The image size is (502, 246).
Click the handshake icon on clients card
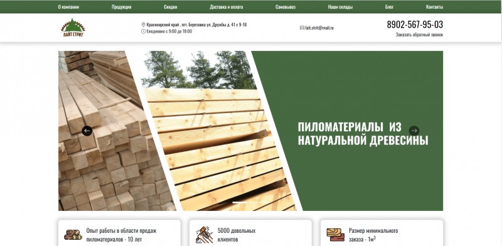(205, 235)
